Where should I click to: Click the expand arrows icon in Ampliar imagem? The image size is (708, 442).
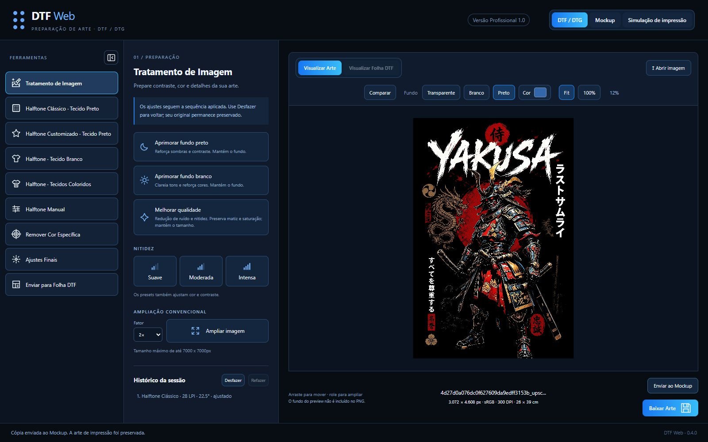[195, 331]
